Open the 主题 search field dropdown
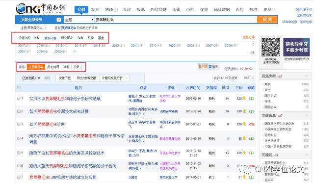The width and height of the screenshot is (314, 183). click(79, 20)
